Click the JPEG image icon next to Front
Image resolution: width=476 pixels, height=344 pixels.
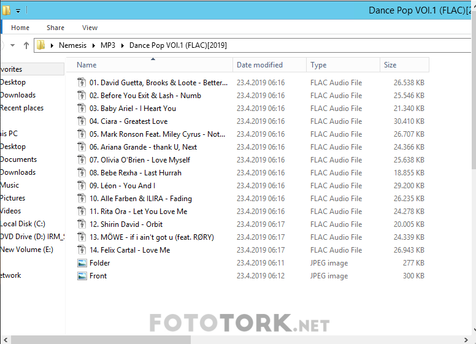pos(82,275)
